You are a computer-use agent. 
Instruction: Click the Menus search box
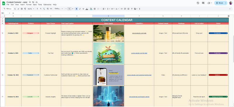pos(8,9)
